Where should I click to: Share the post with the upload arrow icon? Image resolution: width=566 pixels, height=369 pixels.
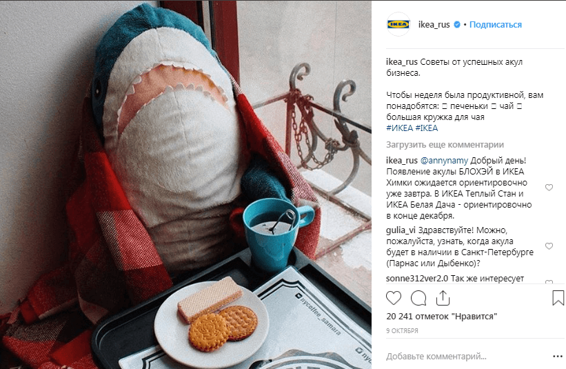click(443, 298)
